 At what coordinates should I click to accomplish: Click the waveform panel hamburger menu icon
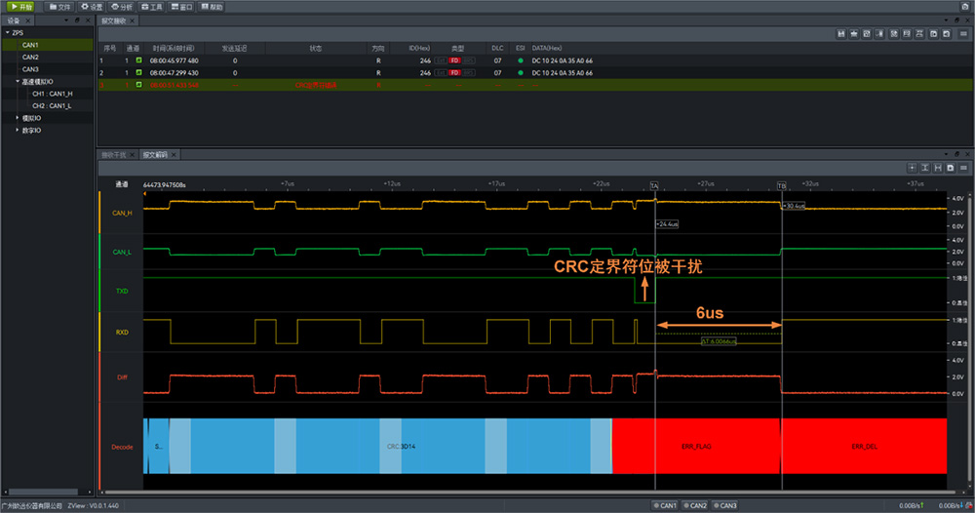click(963, 168)
